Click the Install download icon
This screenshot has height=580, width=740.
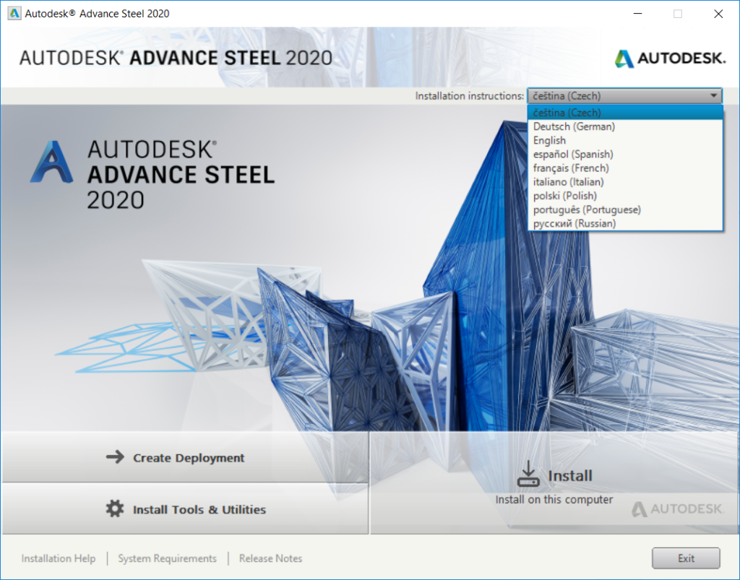[528, 474]
